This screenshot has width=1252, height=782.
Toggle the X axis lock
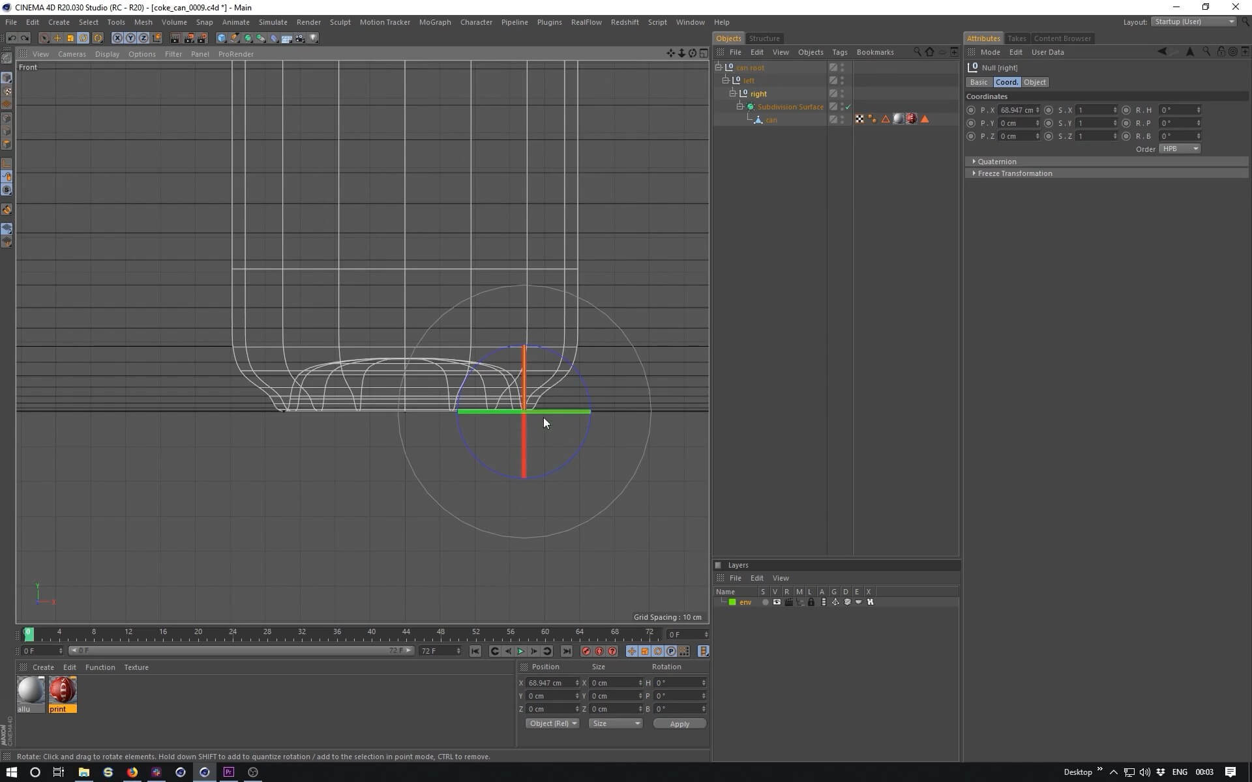click(117, 38)
